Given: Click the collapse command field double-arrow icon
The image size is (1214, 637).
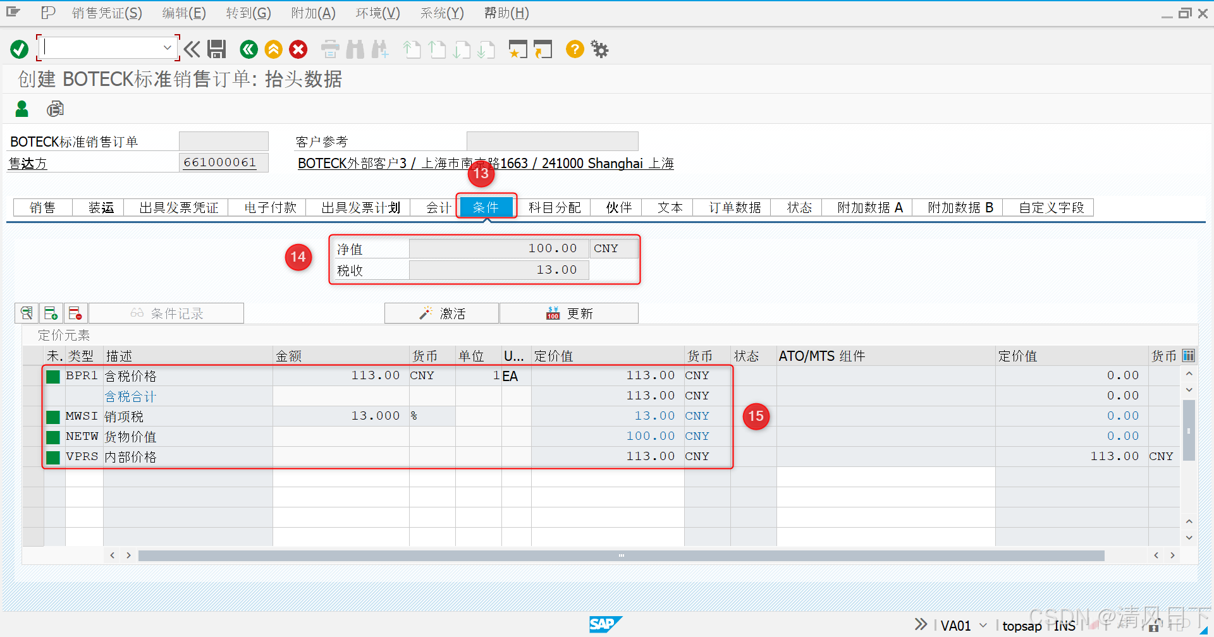Looking at the screenshot, I should 192,49.
